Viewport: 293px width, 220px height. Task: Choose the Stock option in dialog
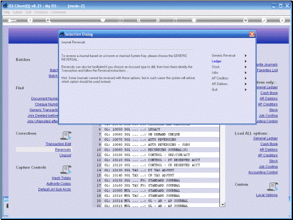[x=216, y=67]
